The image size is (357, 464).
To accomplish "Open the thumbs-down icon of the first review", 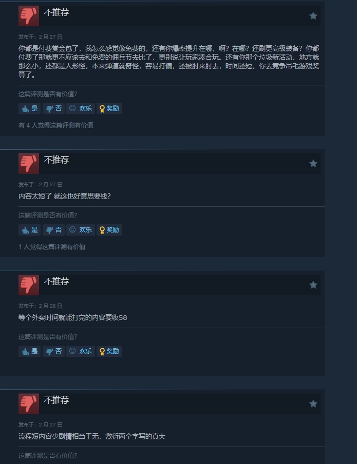I will point(29,16).
